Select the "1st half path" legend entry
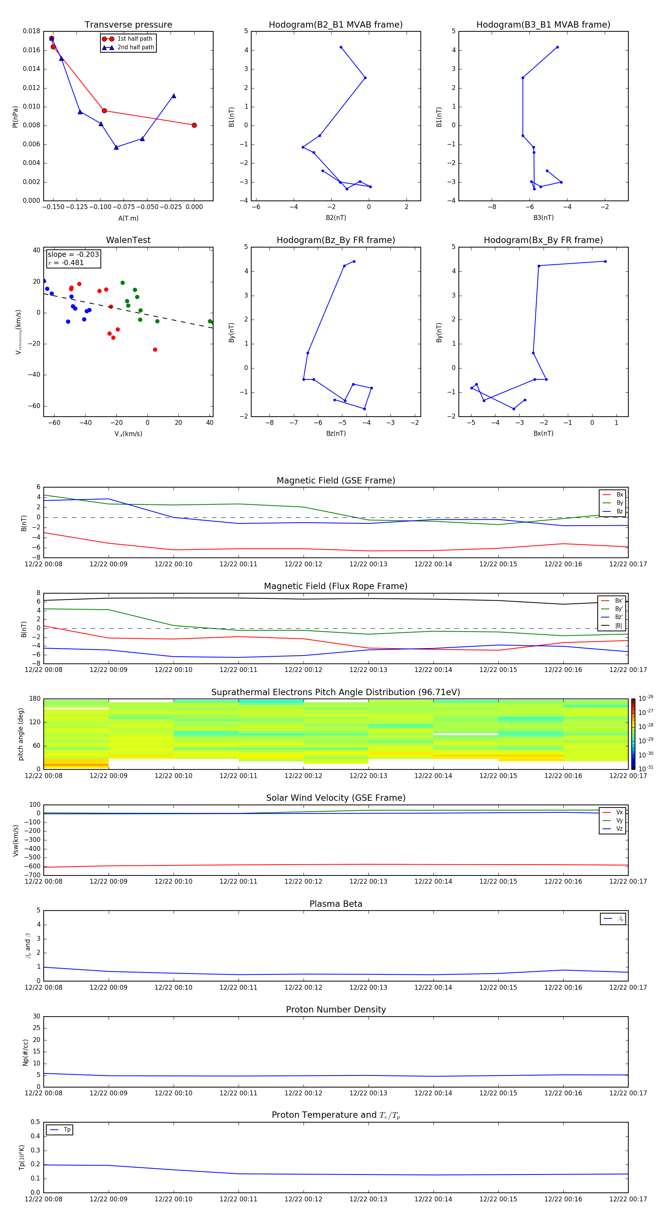The width and height of the screenshot is (672, 1232). [x=128, y=39]
